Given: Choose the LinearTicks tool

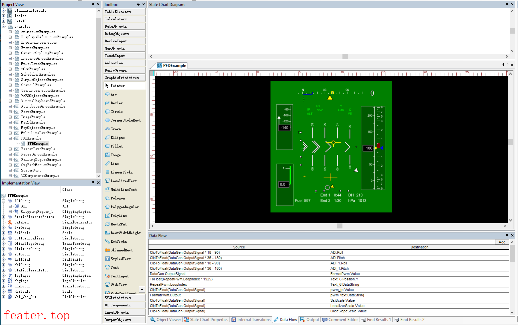Looking at the screenshot, I should pos(121,172).
